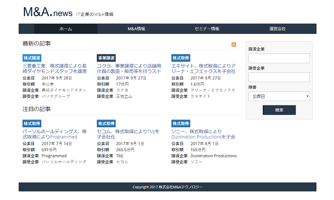Go to the セミナー情報 tab
This screenshot has width=334, height=200.
(x=207, y=29)
